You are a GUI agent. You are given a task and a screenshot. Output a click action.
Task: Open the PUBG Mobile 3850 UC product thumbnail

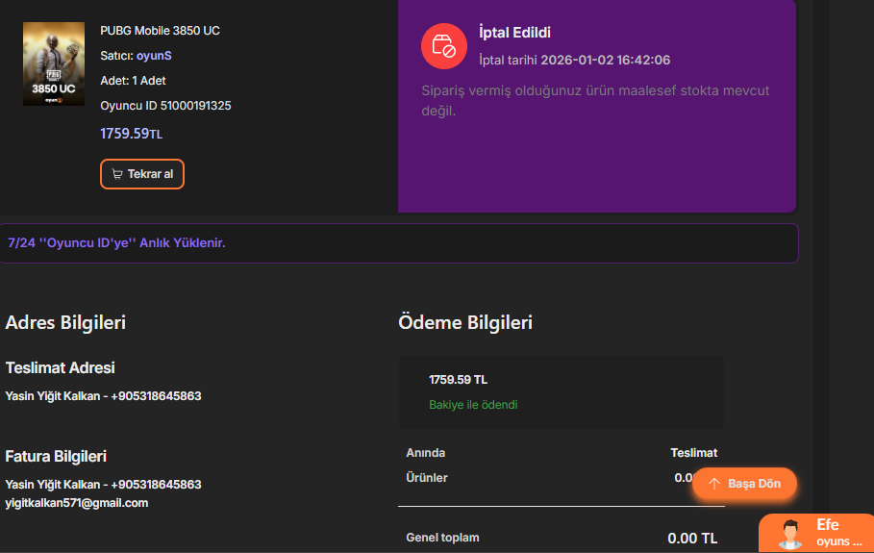(54, 63)
